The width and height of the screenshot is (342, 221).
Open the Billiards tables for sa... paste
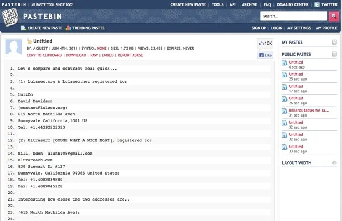[309, 110]
